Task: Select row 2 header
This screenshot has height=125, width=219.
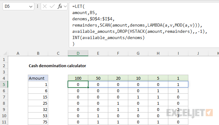Action: tap(4, 66)
